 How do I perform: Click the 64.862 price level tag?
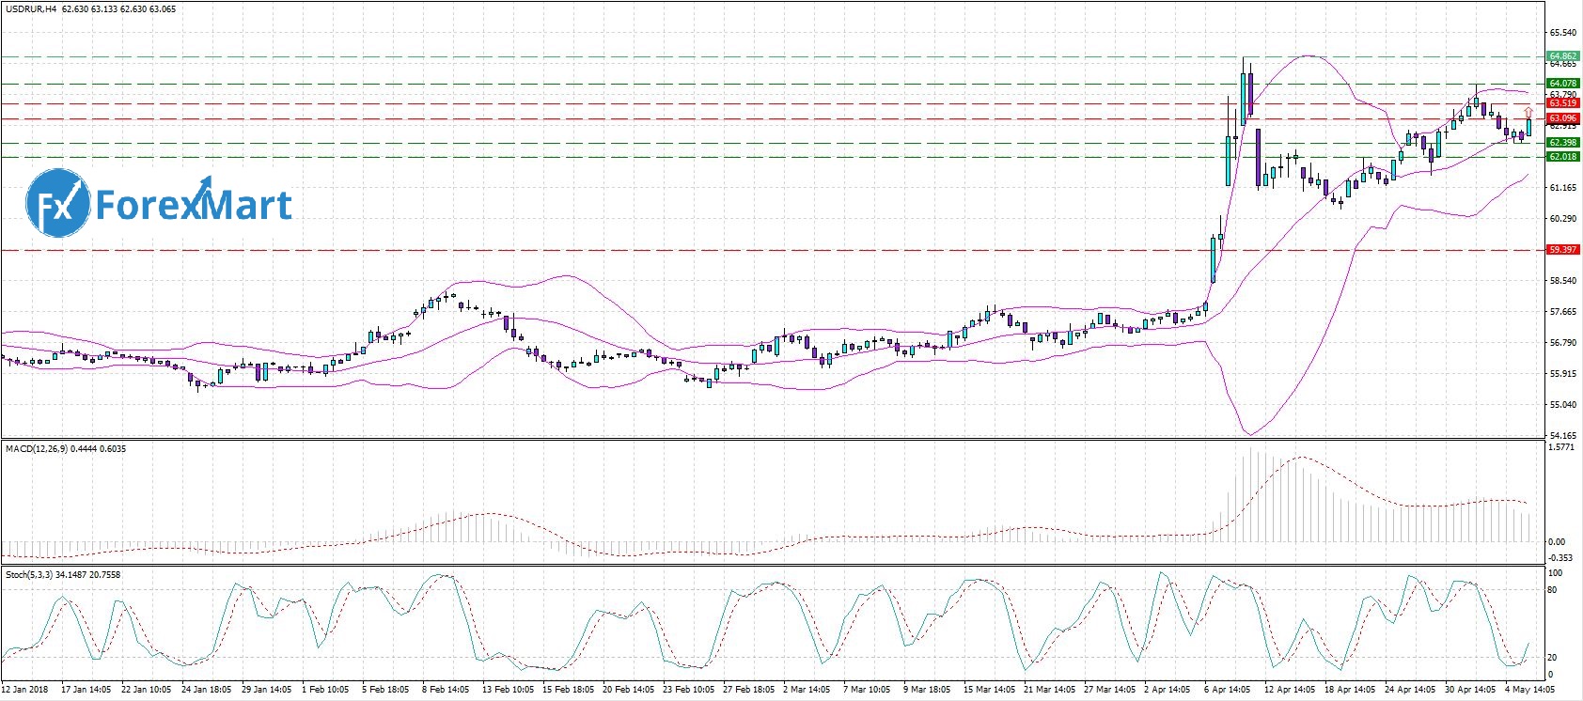[1562, 56]
